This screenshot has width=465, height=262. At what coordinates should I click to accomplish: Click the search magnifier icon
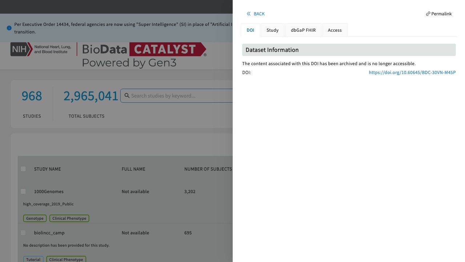(x=127, y=96)
